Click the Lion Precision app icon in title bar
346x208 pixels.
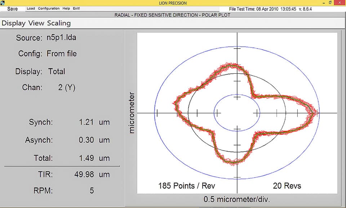(3, 3)
